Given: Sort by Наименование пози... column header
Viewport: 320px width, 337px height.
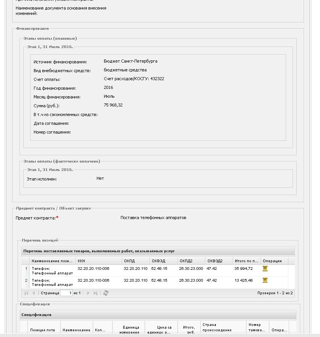Looking at the screenshot, I should pos(53,261).
